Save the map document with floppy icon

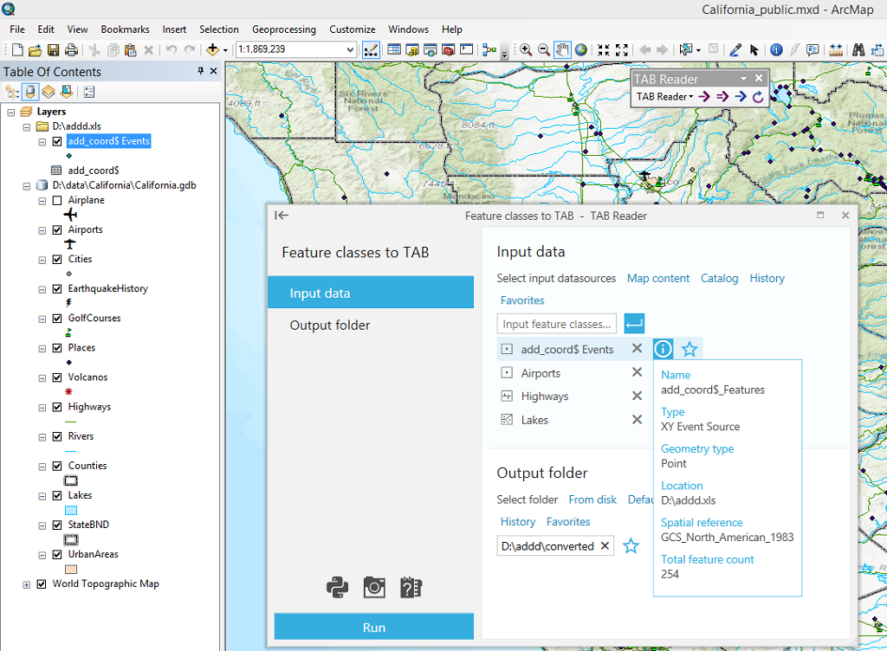(x=53, y=50)
